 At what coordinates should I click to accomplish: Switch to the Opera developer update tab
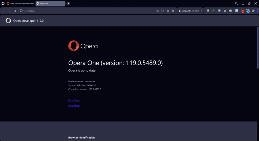pos(20,3)
